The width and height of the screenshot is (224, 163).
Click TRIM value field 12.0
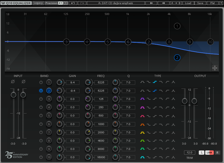(190, 153)
